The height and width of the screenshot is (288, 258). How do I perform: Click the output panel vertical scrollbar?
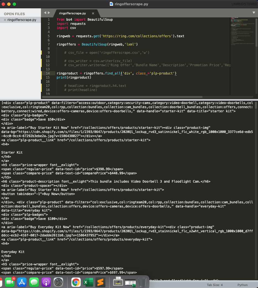[256, 105]
